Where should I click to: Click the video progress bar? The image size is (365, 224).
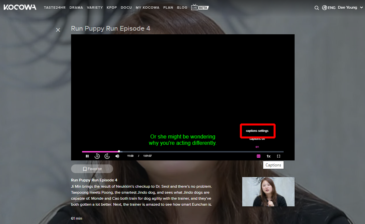point(200,152)
